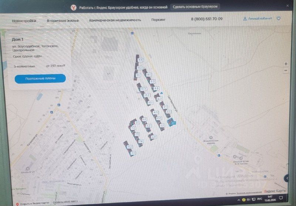
Task: Click the highlighted blue Д.1 building marker
Action: click(x=173, y=123)
